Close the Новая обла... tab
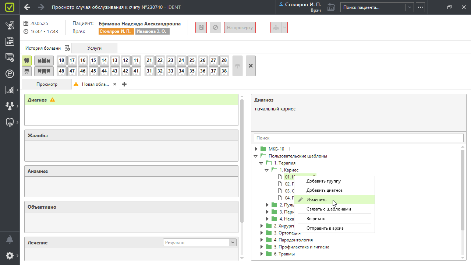This screenshot has width=471, height=265. click(114, 84)
